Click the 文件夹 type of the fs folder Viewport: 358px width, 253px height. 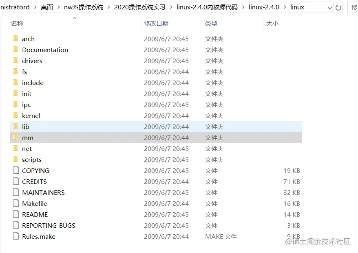click(x=214, y=72)
